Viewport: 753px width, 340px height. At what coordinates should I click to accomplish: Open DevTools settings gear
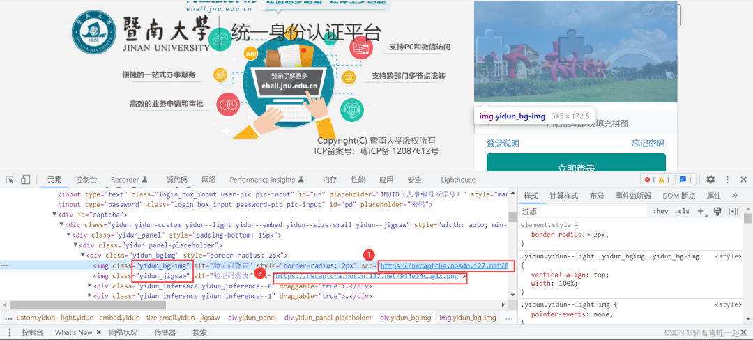[710, 180]
